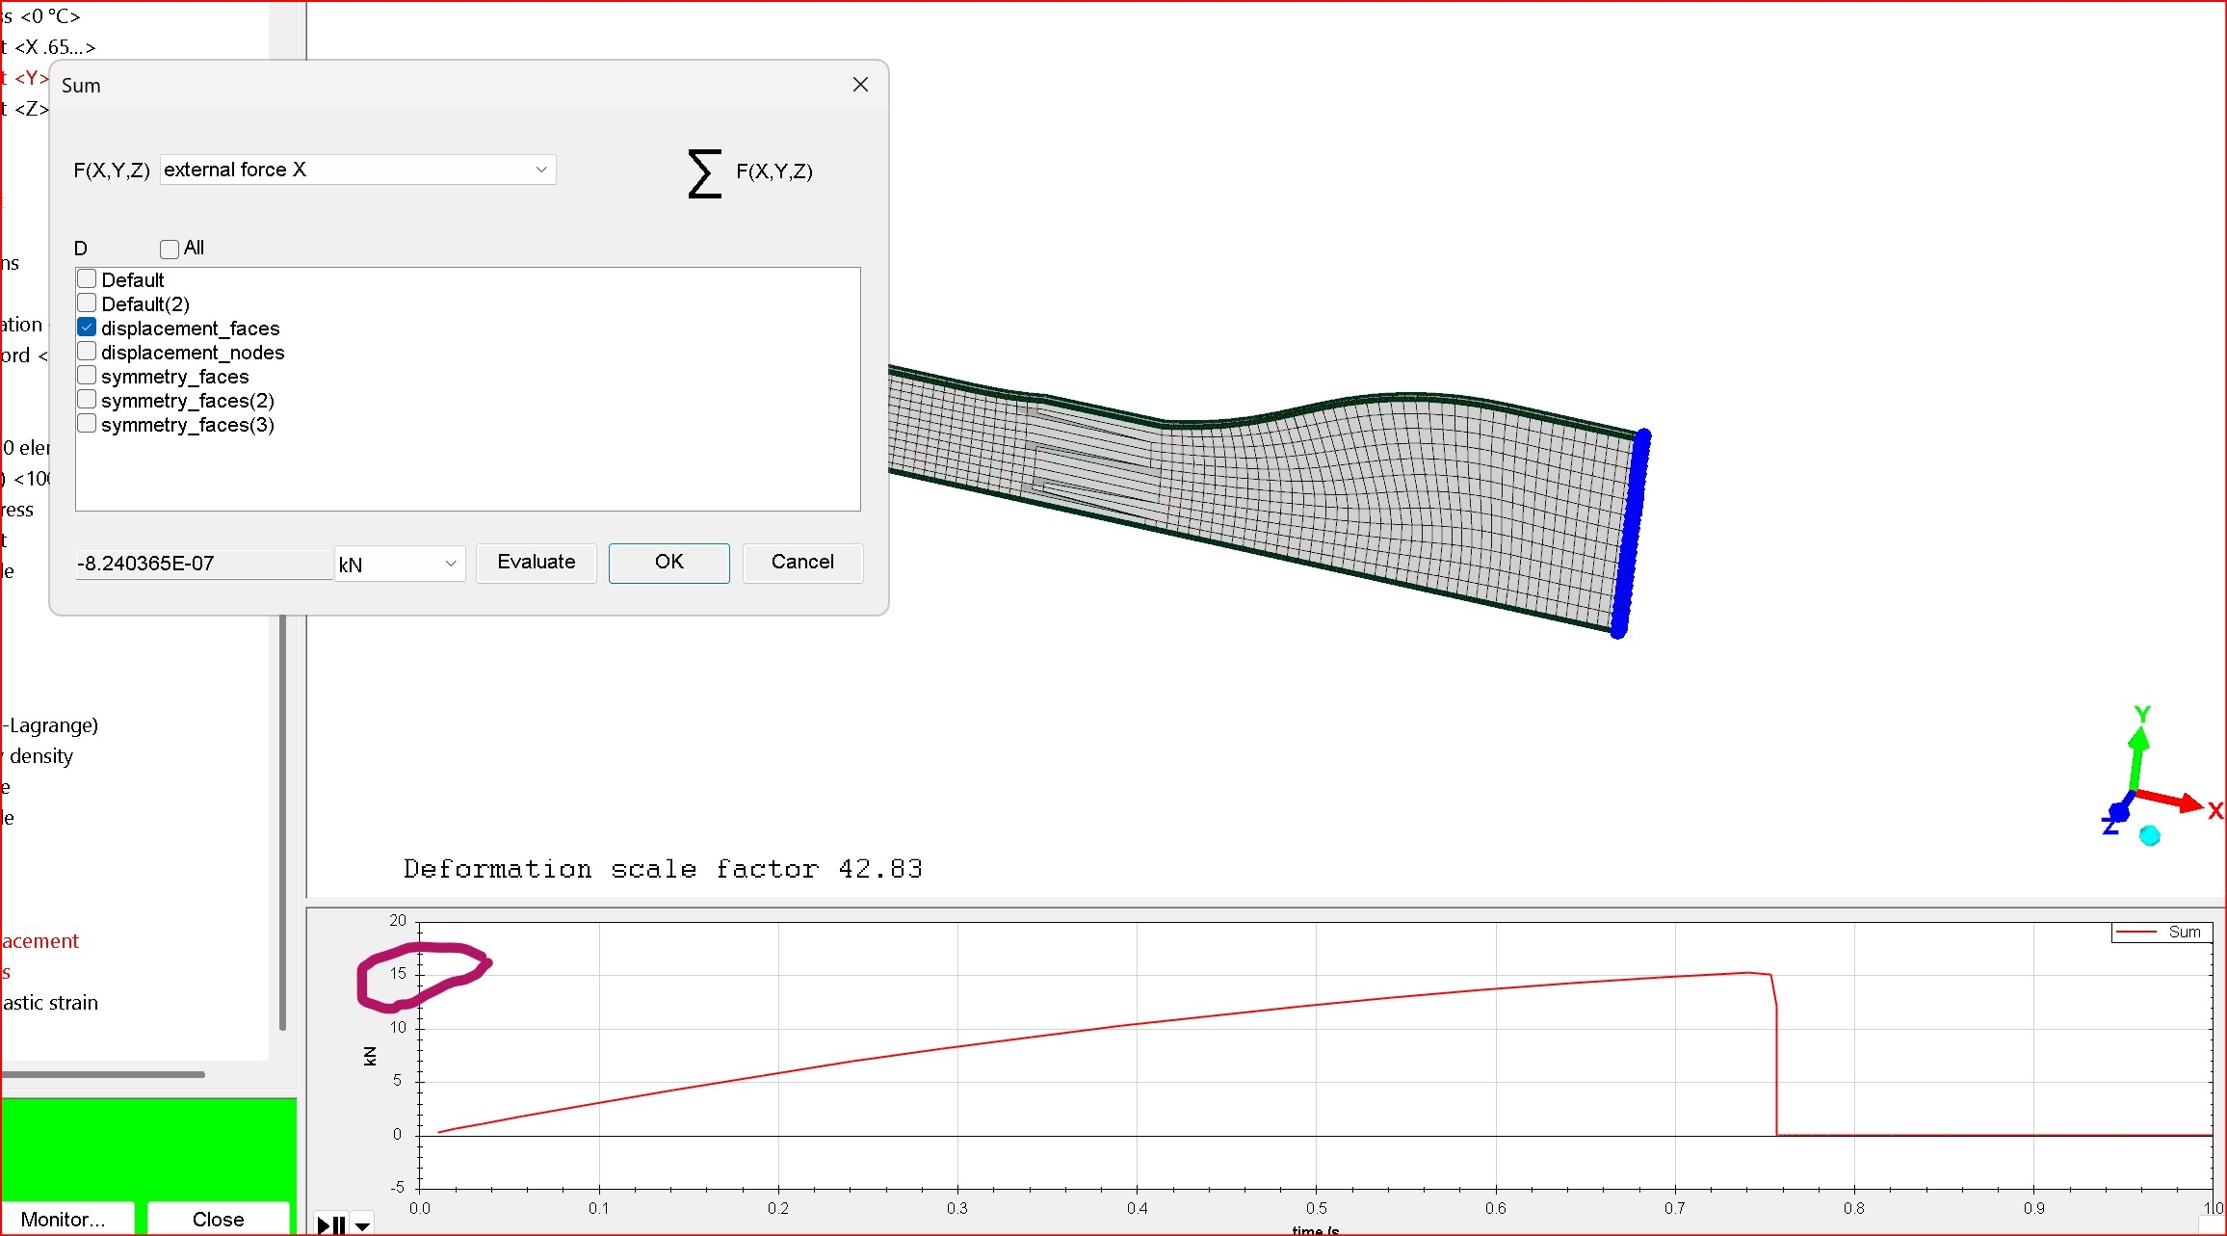Check the symmetry_faces(2) checkbox
The image size is (2227, 1236).
click(87, 400)
